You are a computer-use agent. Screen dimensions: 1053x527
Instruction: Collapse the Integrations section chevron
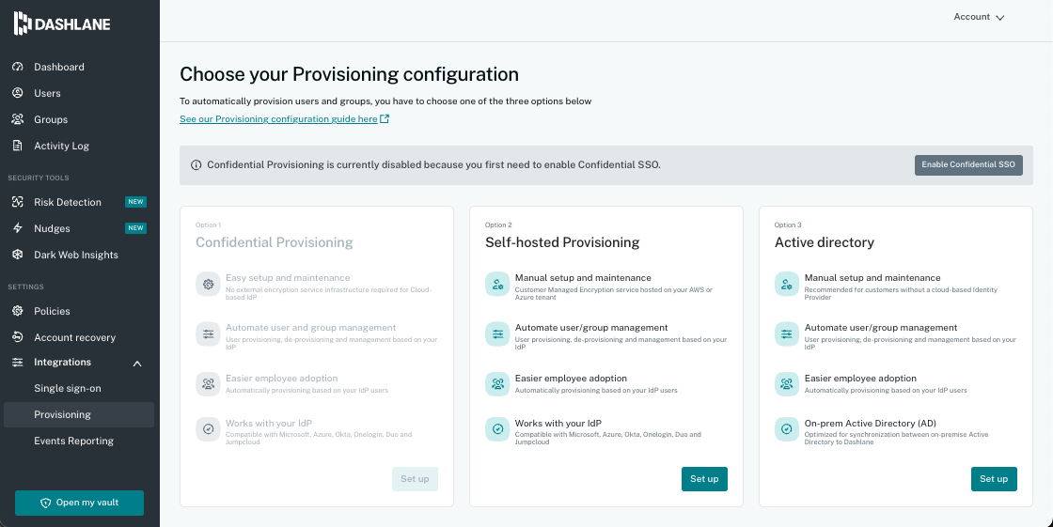tap(137, 363)
